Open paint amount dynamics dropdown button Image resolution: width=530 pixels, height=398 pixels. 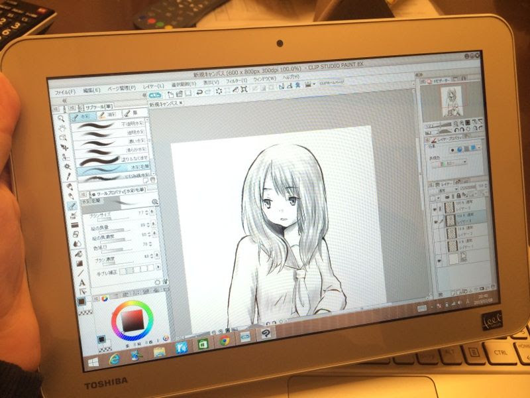[154, 224]
